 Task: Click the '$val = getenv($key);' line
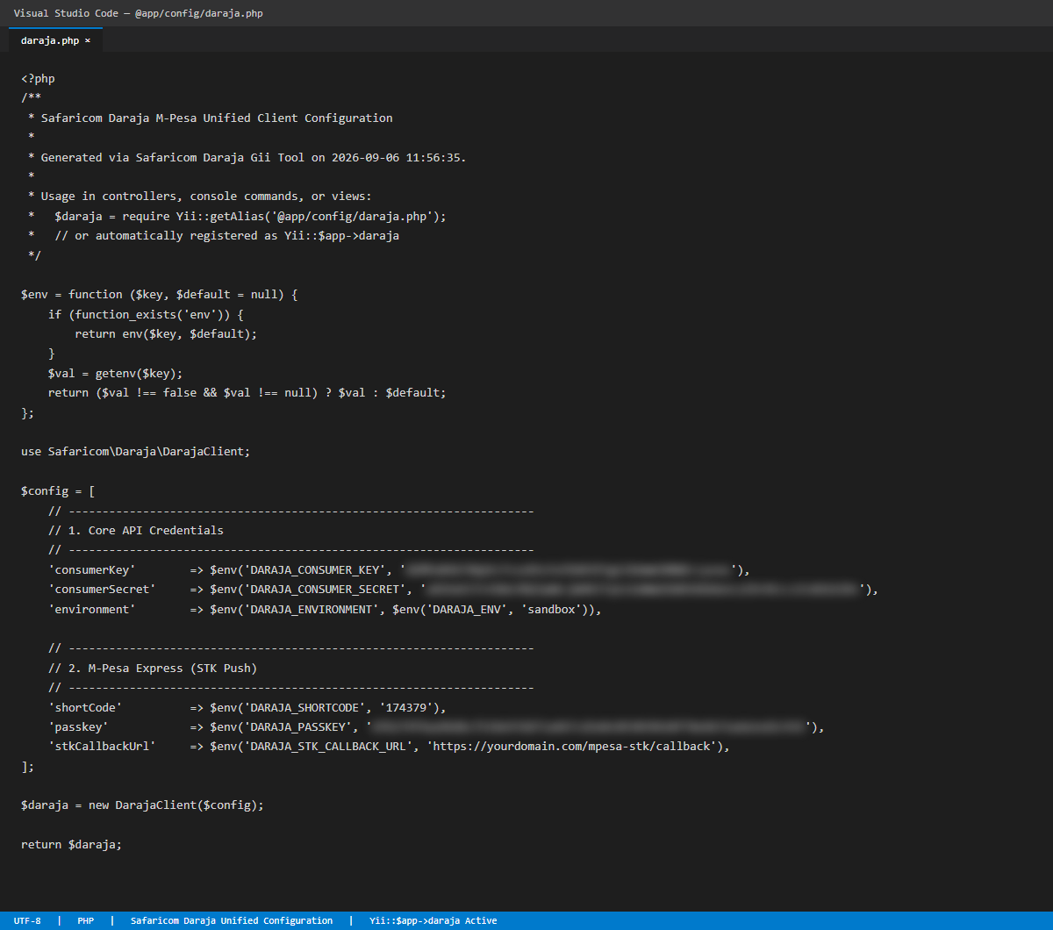(115, 373)
